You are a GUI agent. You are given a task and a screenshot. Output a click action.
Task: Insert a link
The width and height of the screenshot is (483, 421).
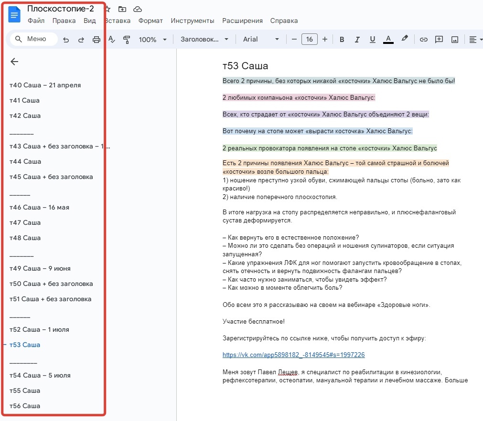424,40
